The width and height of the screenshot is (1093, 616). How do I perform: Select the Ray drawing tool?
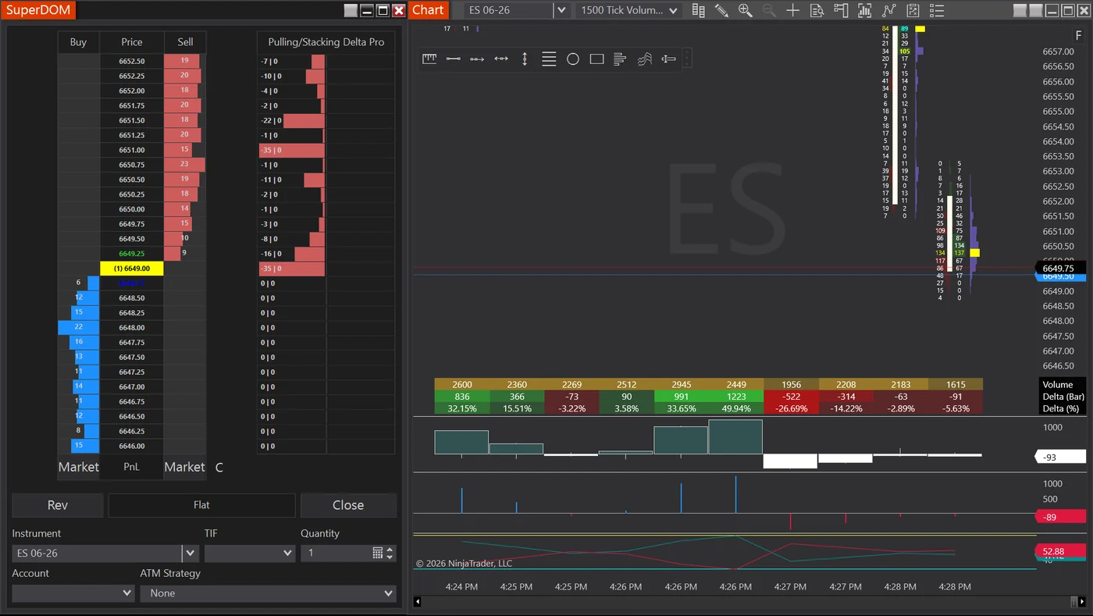pos(477,59)
